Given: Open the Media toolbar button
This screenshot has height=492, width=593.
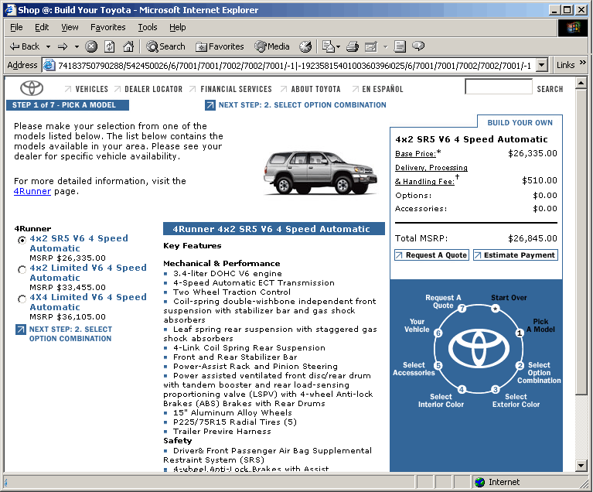Looking at the screenshot, I should click(272, 46).
